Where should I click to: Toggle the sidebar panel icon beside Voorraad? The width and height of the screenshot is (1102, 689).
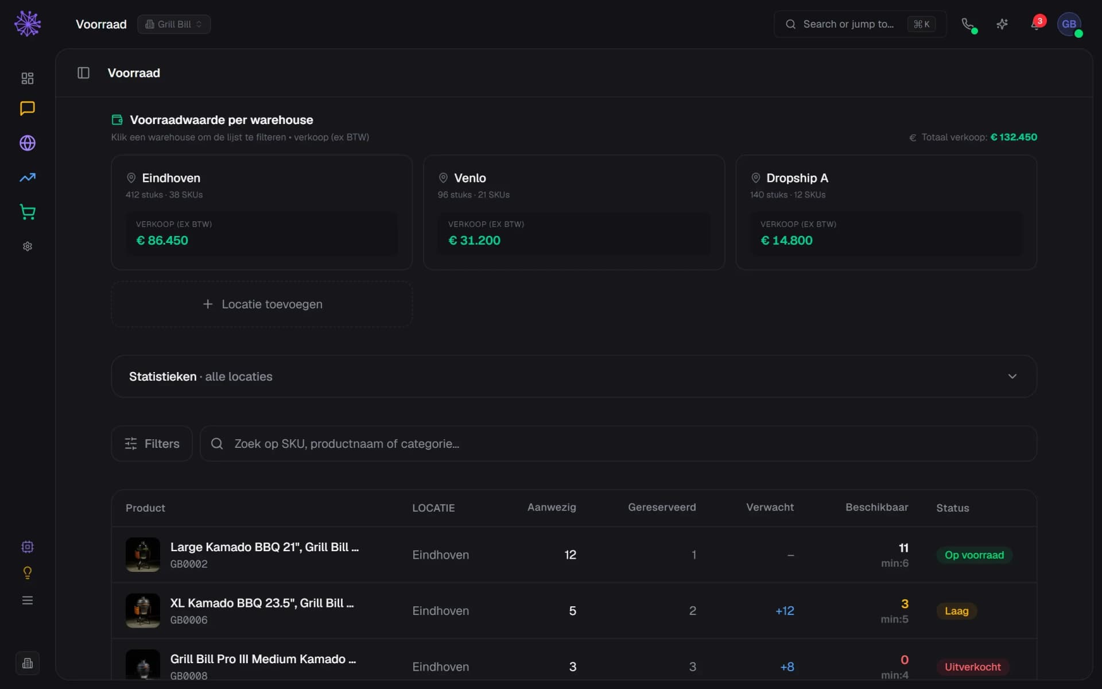83,73
